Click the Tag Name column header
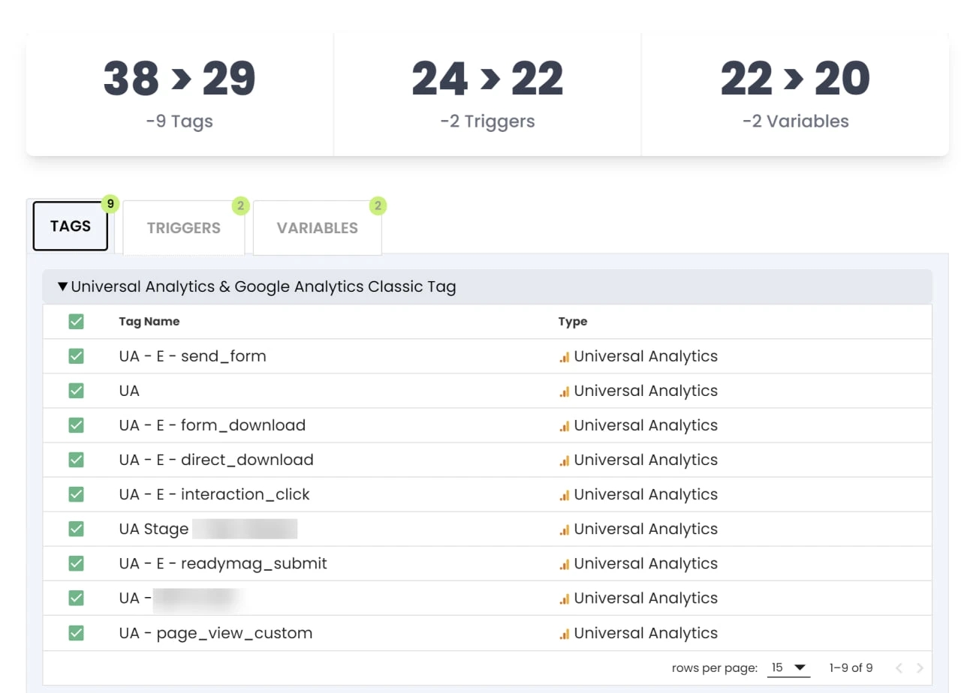Image resolution: width=961 pixels, height=693 pixels. tap(149, 322)
